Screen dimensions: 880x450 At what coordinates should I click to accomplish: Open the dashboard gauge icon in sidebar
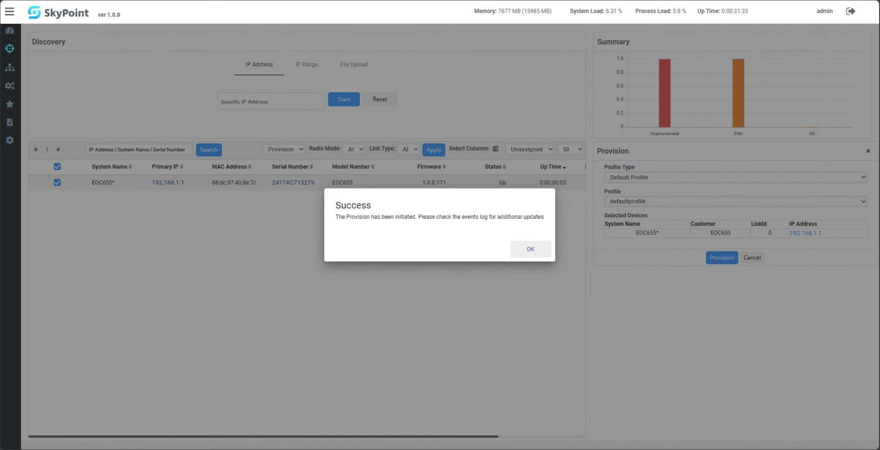10,30
